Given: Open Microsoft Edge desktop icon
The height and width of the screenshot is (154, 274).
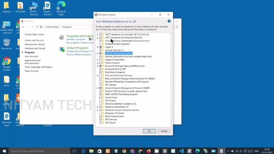Looking at the screenshot, I should (61, 9).
